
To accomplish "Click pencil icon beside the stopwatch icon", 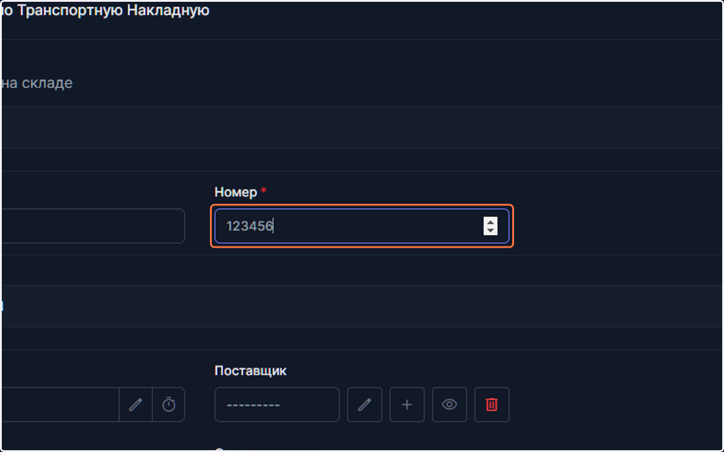I will click(x=136, y=404).
